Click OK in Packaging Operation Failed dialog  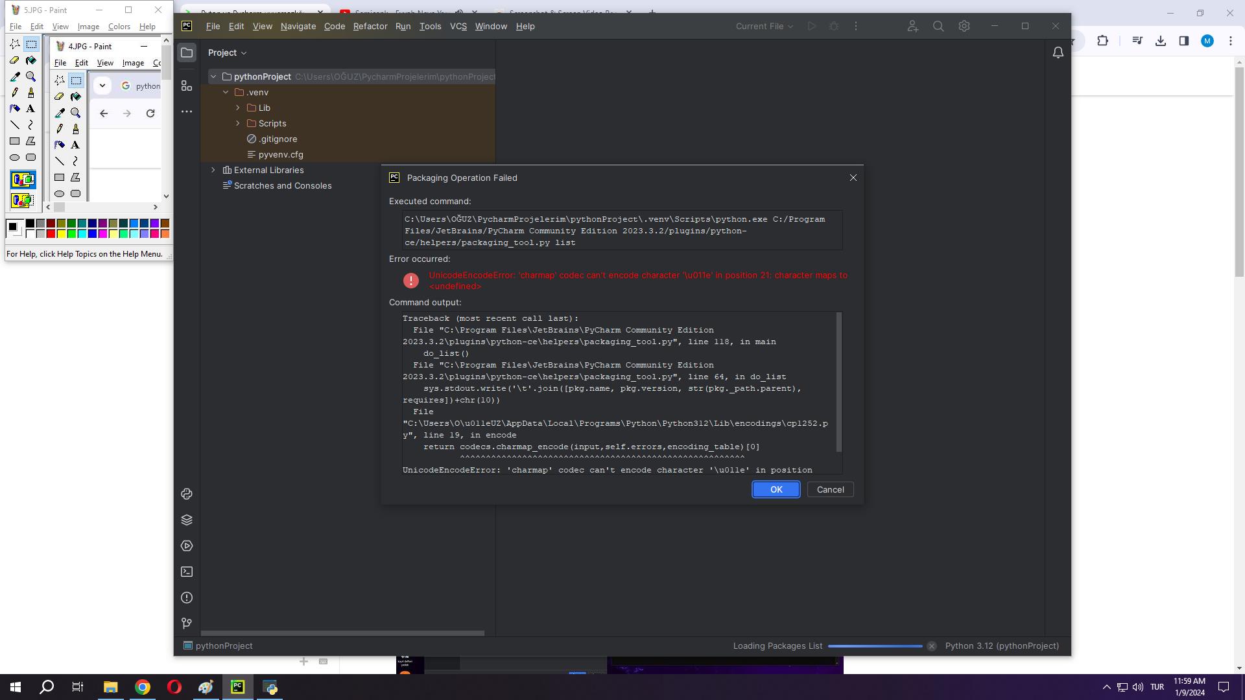[776, 489]
